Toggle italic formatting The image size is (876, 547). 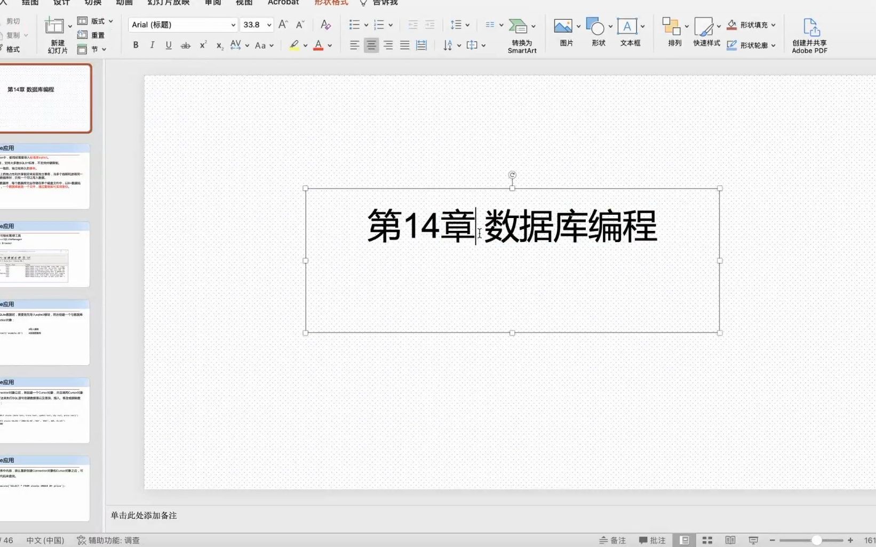(152, 45)
